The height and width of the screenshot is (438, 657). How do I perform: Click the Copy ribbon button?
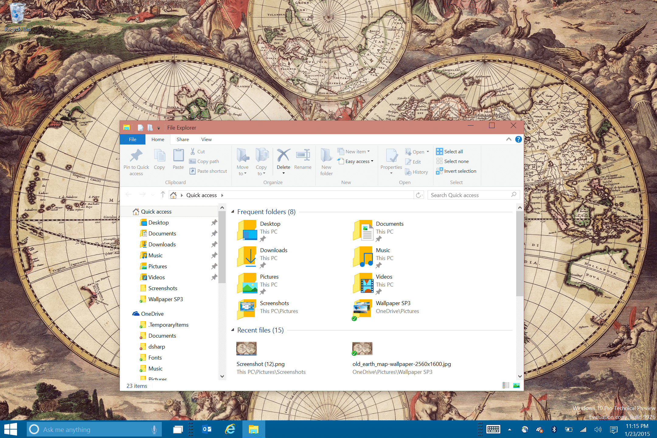click(x=159, y=159)
